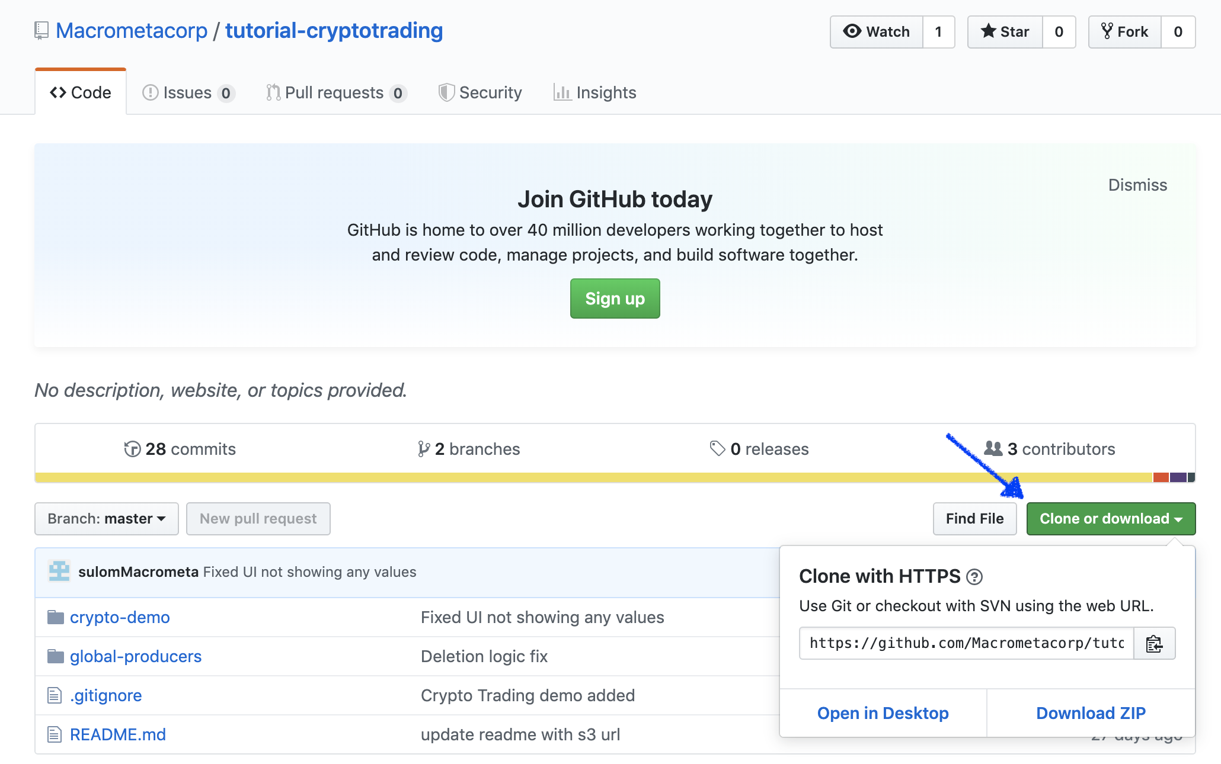Open the tutorial-cryptotrading repository link
This screenshot has width=1221, height=764.
point(334,31)
